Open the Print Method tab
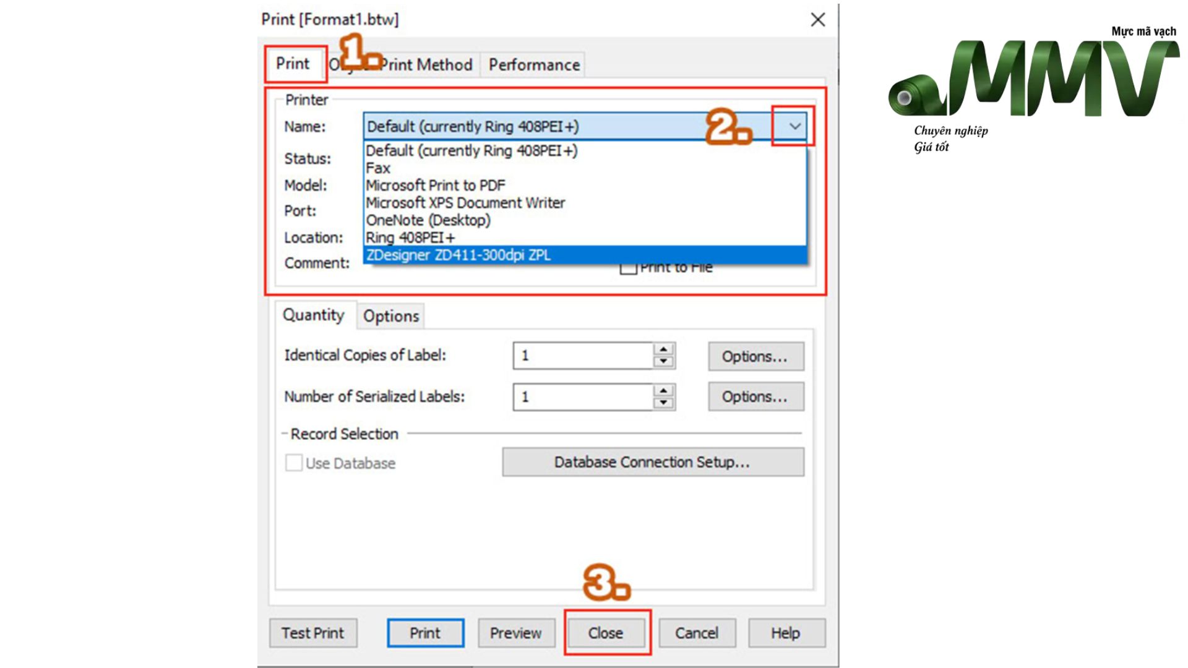Image resolution: width=1188 pixels, height=668 pixels. click(x=426, y=64)
